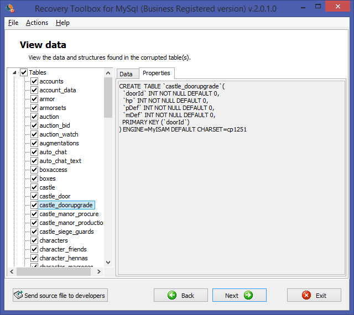Click the Recovery Toolbox app icon in title bar
This screenshot has width=354, height=315.
pyautogui.click(x=10, y=8)
